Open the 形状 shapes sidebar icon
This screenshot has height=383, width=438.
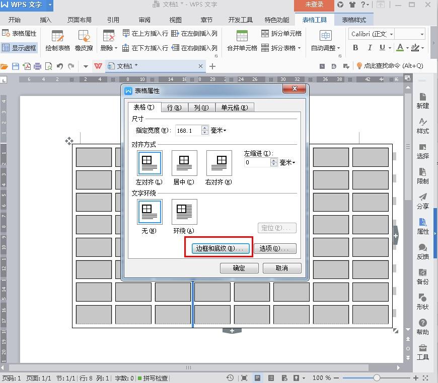422,302
